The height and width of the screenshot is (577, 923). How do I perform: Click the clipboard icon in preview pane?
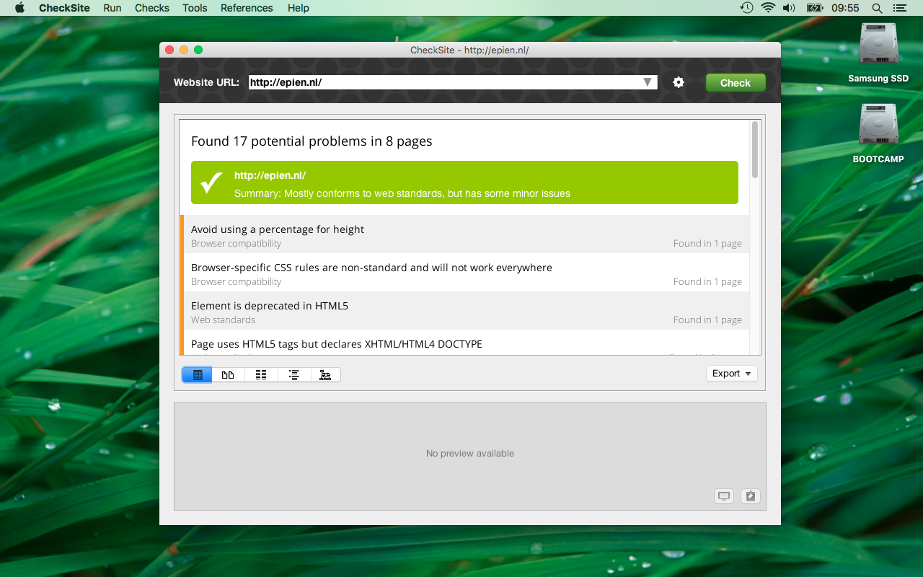coord(751,496)
